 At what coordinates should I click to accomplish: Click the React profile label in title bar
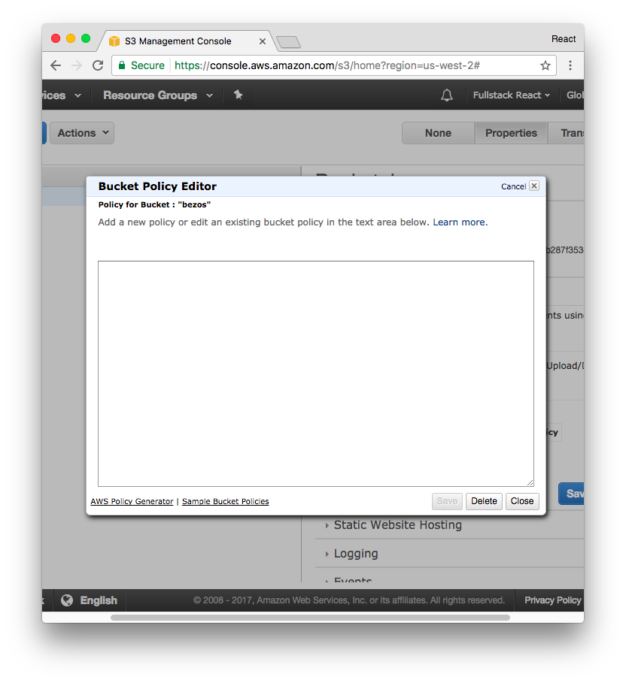564,39
